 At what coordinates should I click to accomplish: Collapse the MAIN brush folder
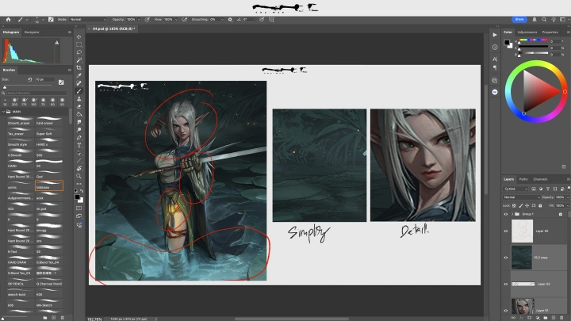pos(4,112)
